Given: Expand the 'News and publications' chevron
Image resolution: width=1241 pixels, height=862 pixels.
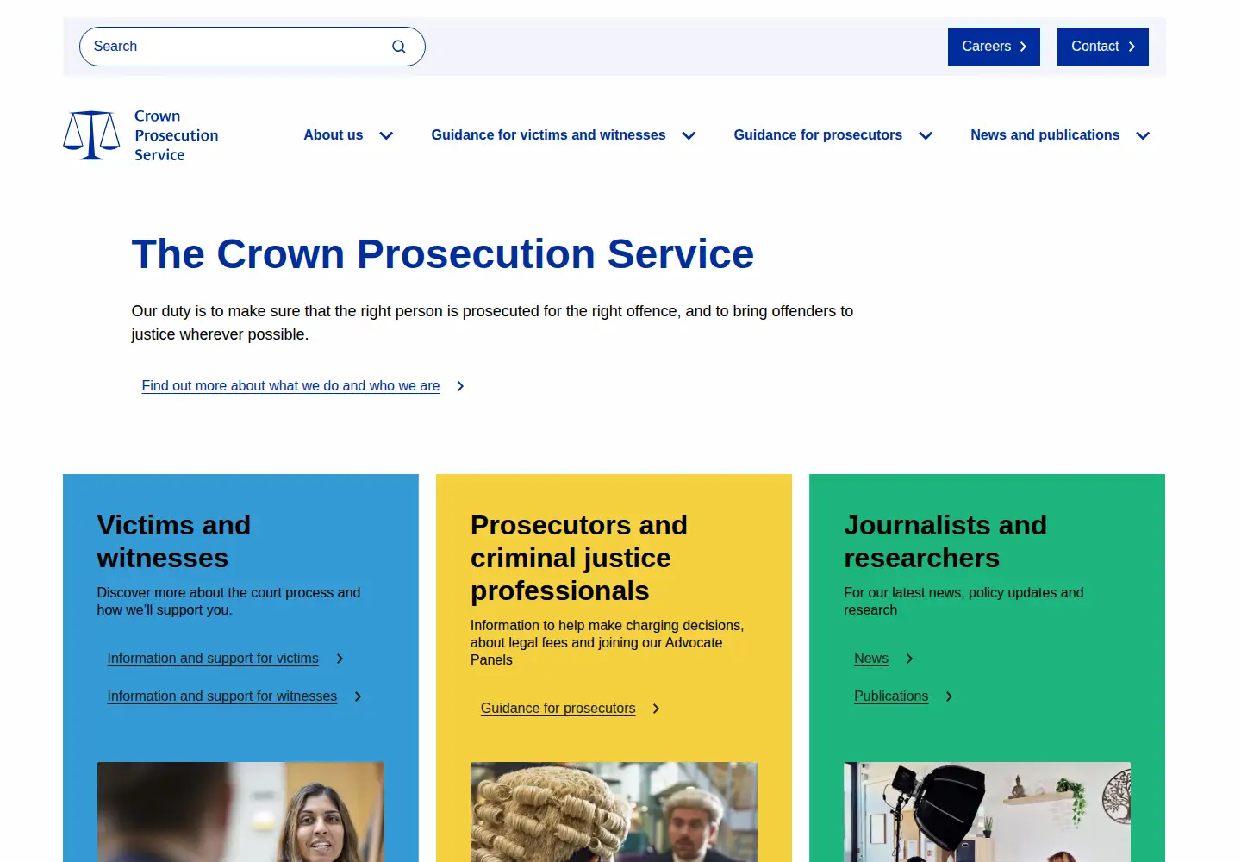Looking at the screenshot, I should [x=1143, y=135].
